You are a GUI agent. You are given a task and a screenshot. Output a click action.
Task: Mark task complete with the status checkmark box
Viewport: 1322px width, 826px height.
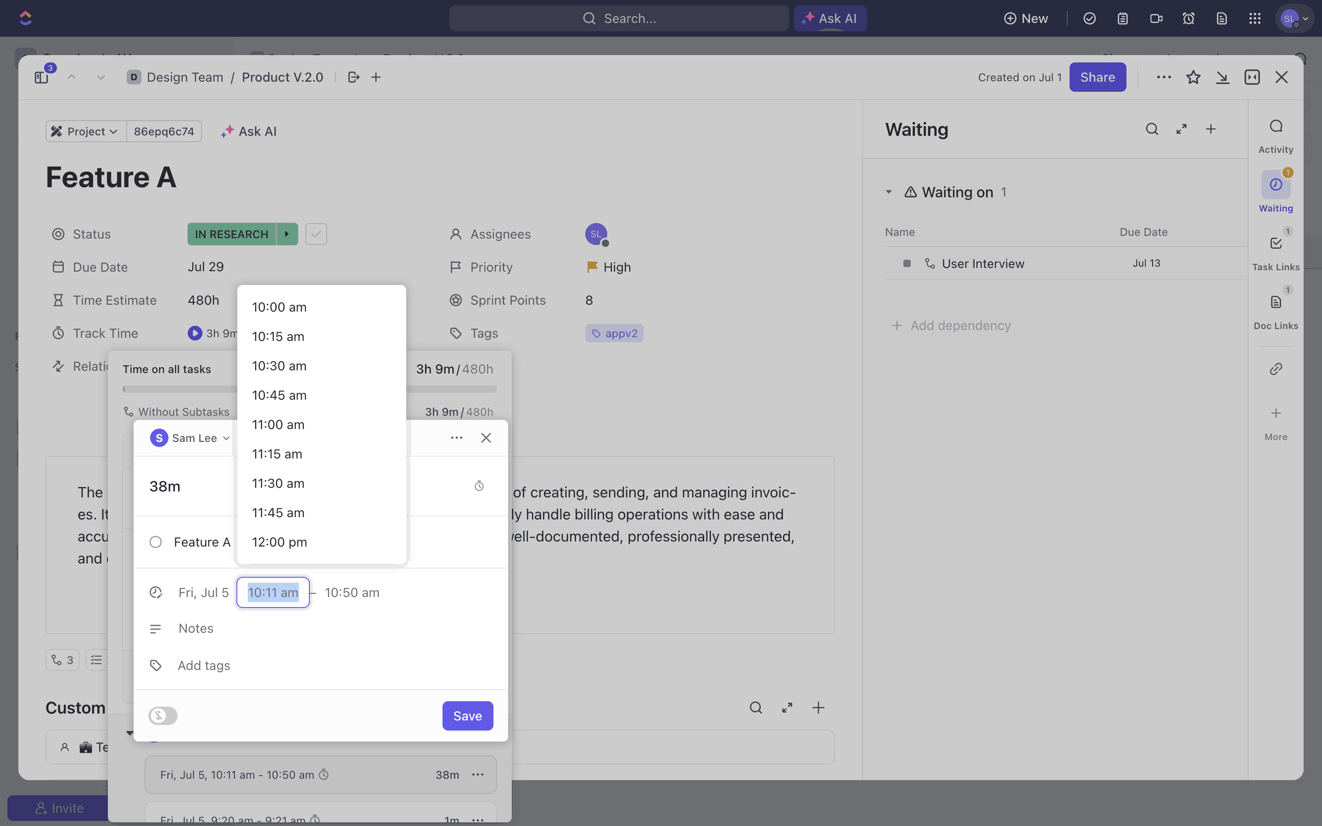coord(316,234)
